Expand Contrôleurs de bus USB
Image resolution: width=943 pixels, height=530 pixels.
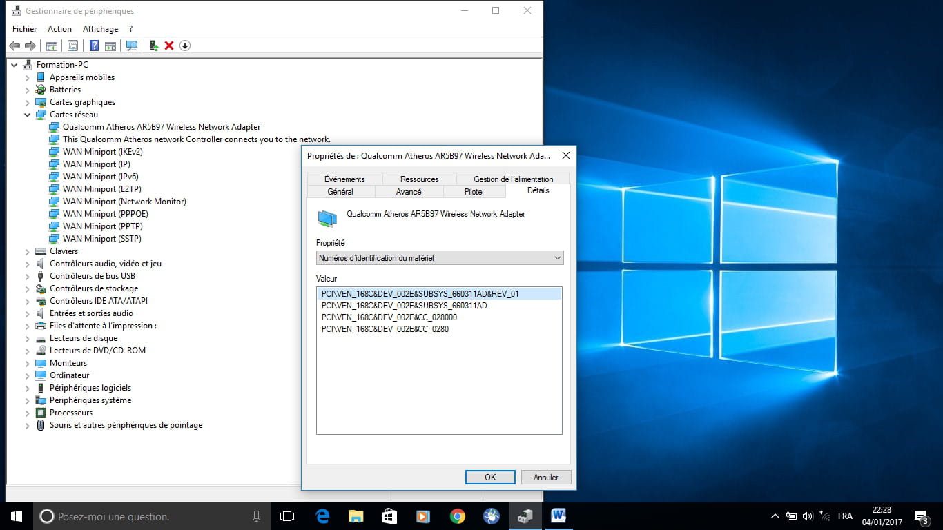point(28,276)
